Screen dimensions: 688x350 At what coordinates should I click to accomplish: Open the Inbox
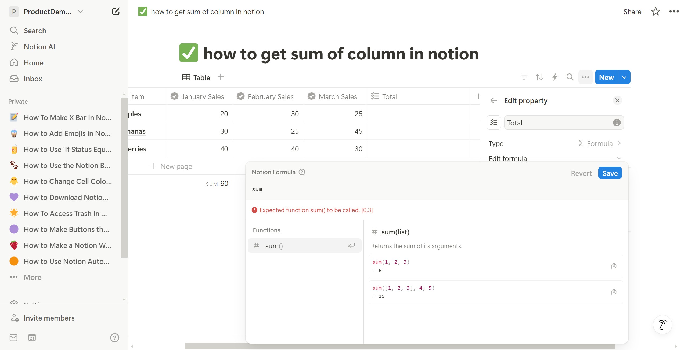point(33,79)
